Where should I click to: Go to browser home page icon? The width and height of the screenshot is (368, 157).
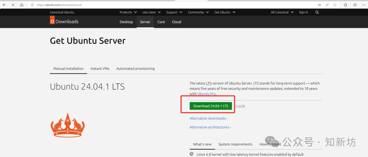[x=21, y=5]
